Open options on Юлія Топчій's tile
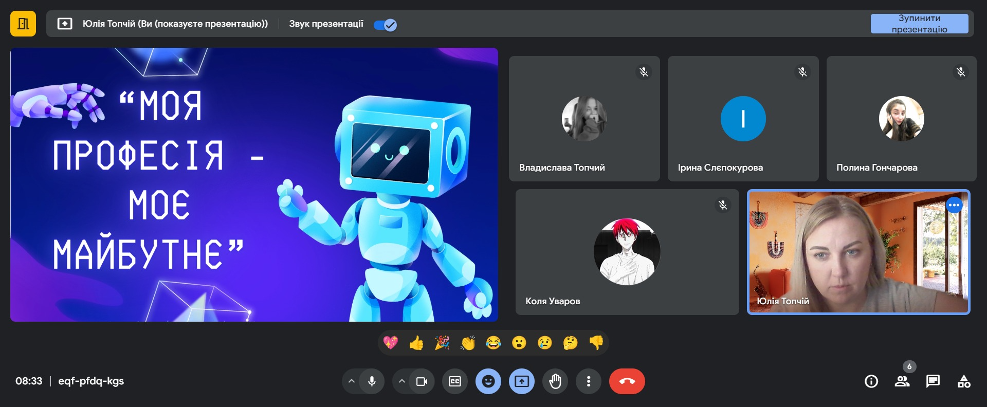Viewport: 987px width, 407px height. (954, 205)
